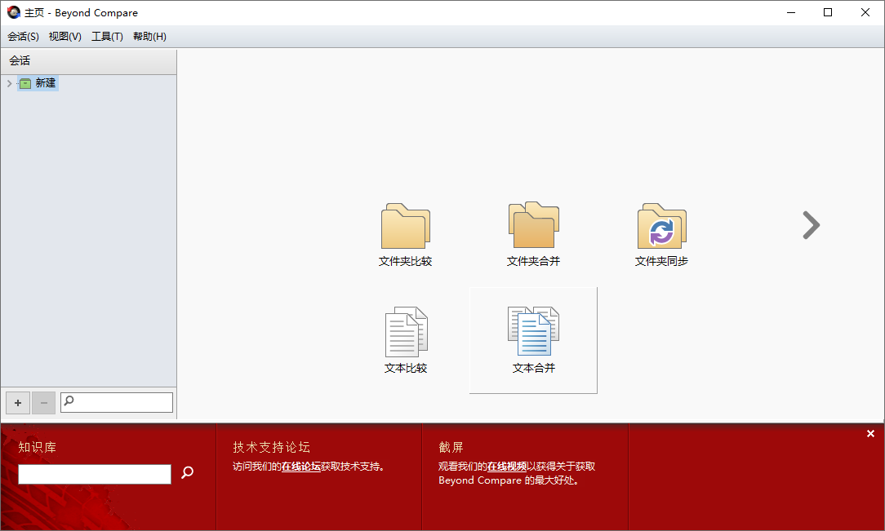Open the 工具(T) menu
885x531 pixels.
107,37
